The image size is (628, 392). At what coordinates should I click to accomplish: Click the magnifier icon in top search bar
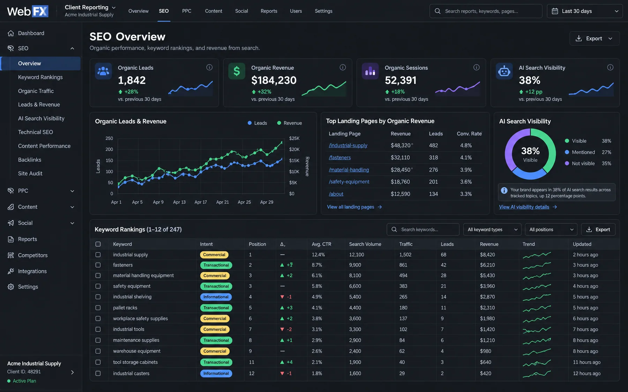[x=438, y=11]
